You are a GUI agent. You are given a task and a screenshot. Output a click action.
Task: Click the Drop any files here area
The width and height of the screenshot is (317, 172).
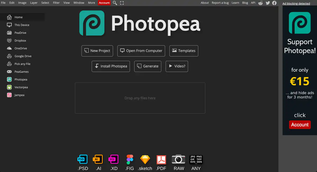coord(140,98)
